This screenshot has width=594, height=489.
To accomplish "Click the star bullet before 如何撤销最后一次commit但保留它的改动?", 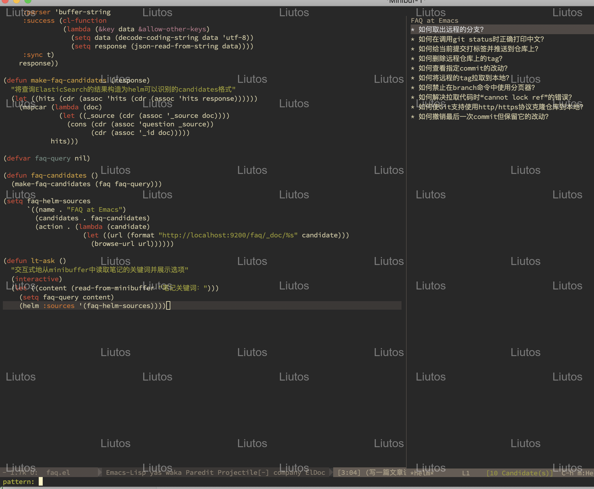I will tap(413, 117).
